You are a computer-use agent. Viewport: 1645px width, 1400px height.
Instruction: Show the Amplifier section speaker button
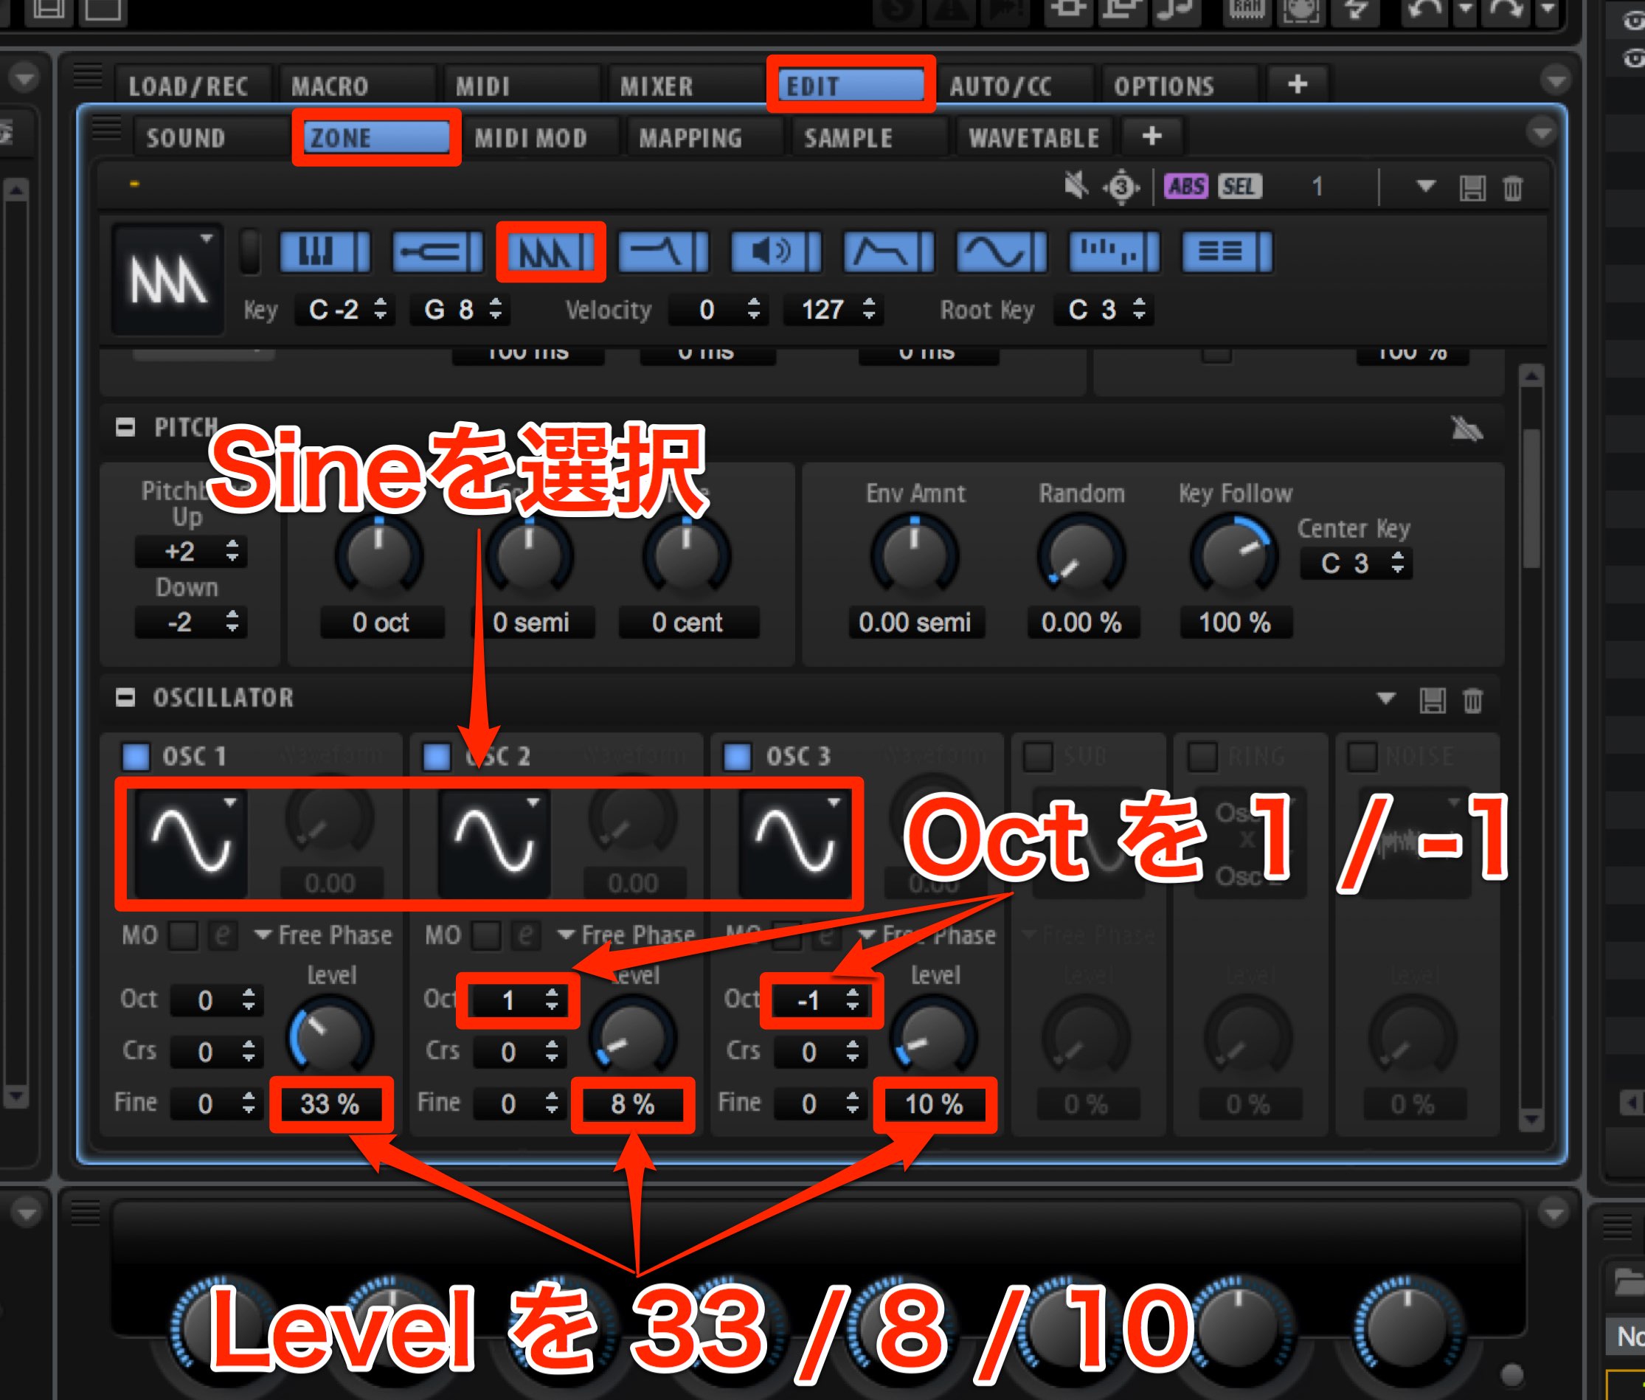click(x=776, y=252)
